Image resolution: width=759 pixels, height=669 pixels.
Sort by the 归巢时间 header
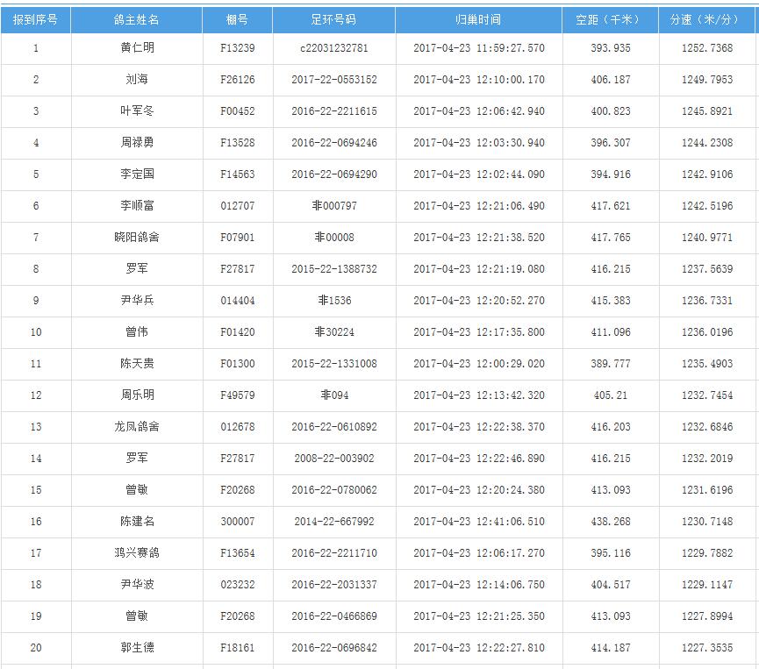pyautogui.click(x=478, y=19)
